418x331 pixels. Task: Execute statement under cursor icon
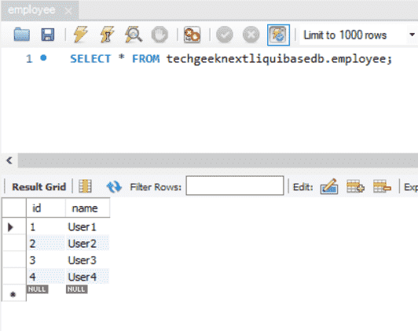click(107, 35)
